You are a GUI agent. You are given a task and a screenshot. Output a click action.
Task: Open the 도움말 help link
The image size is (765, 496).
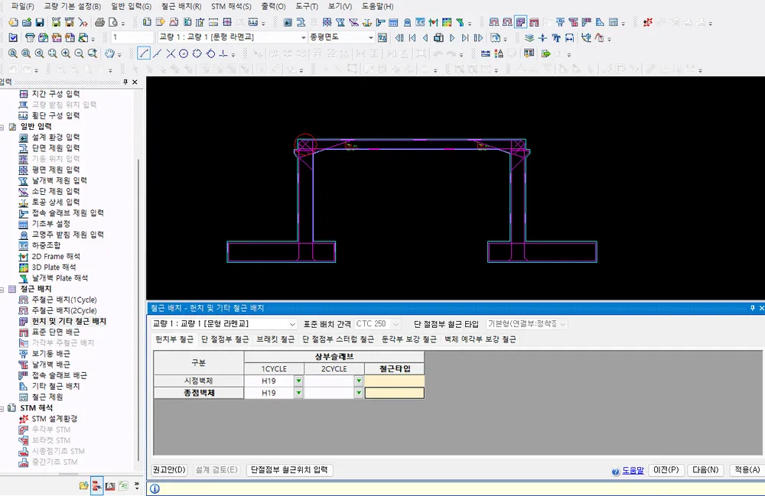click(633, 470)
